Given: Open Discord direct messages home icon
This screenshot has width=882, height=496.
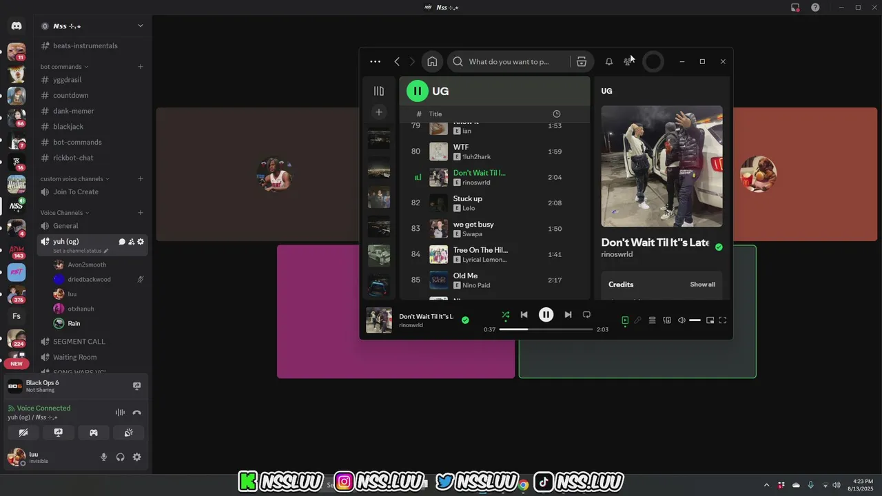Looking at the screenshot, I should [17, 26].
